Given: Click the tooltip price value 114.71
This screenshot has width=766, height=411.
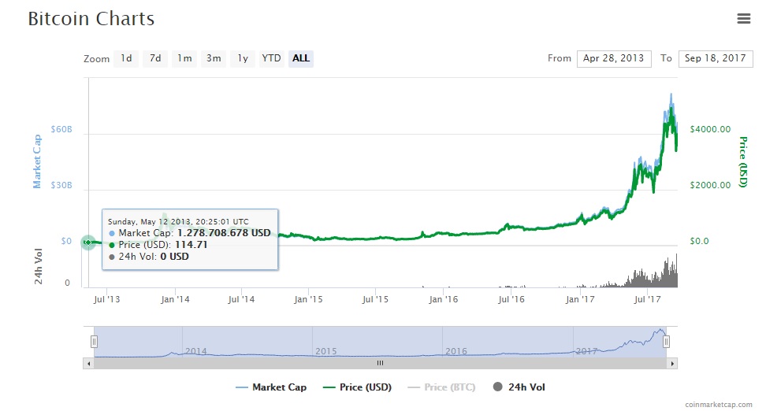Looking at the screenshot, I should (x=191, y=245).
